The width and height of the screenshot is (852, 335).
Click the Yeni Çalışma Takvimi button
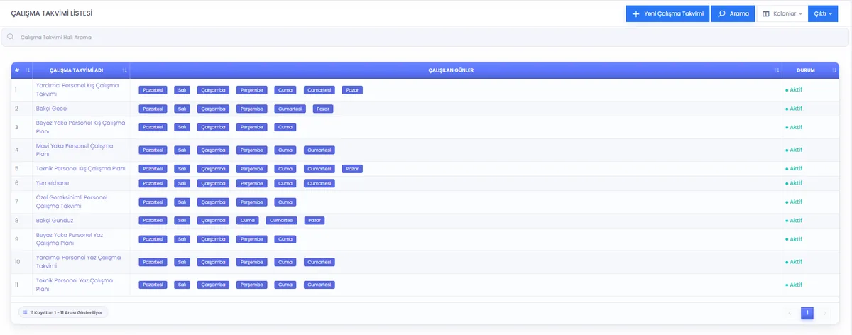[667, 13]
